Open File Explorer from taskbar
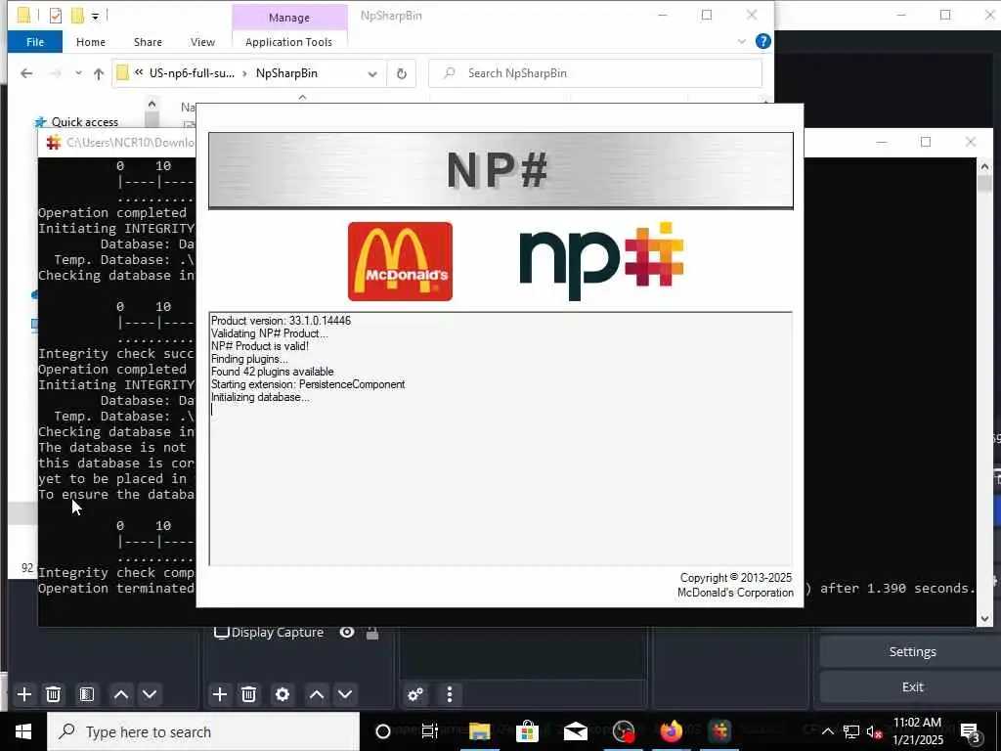The image size is (1001, 751). (479, 731)
